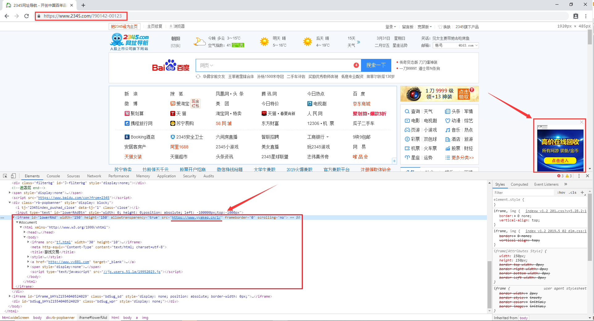This screenshot has width=594, height=321.
Task: Select the inspect element cursor icon in DevTools
Action: pos(5,176)
